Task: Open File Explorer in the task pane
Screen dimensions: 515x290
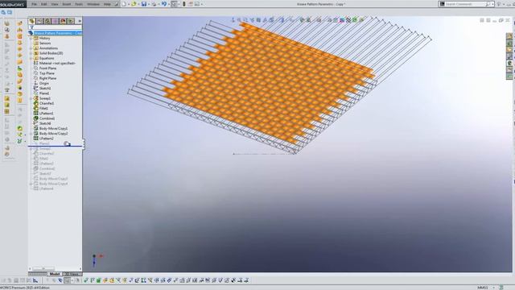Action: tap(509, 50)
